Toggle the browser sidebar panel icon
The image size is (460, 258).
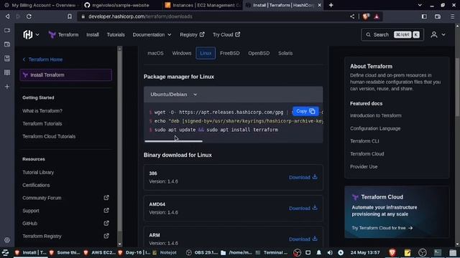424,16
